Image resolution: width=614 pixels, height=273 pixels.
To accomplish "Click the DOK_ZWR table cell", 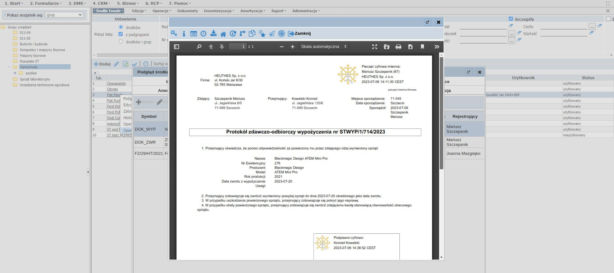I will tap(149, 142).
